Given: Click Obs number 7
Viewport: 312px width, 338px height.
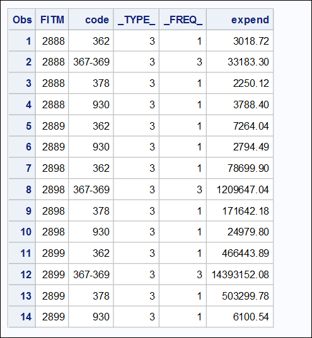Looking at the screenshot, I should pos(28,168).
